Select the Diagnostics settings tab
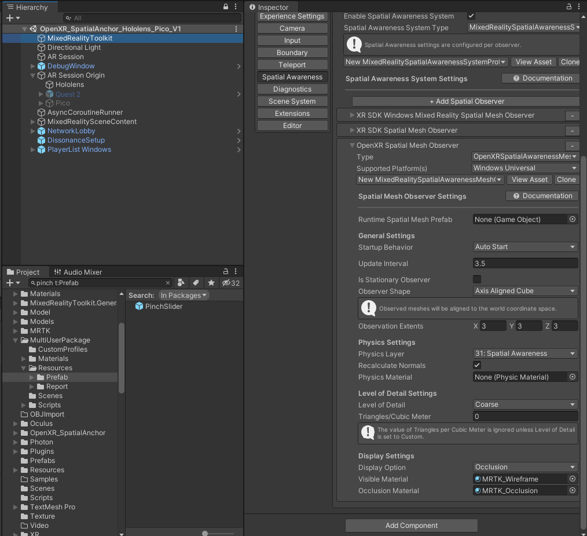 [x=292, y=89]
